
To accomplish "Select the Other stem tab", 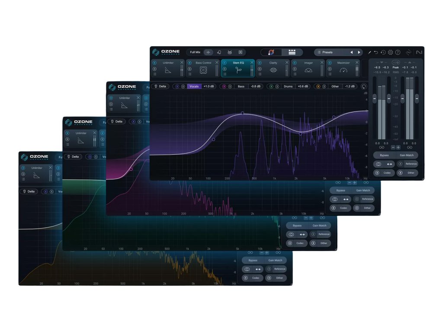I will [x=335, y=86].
